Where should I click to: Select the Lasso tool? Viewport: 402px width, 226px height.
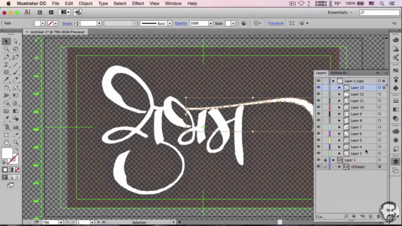click(x=16, y=49)
